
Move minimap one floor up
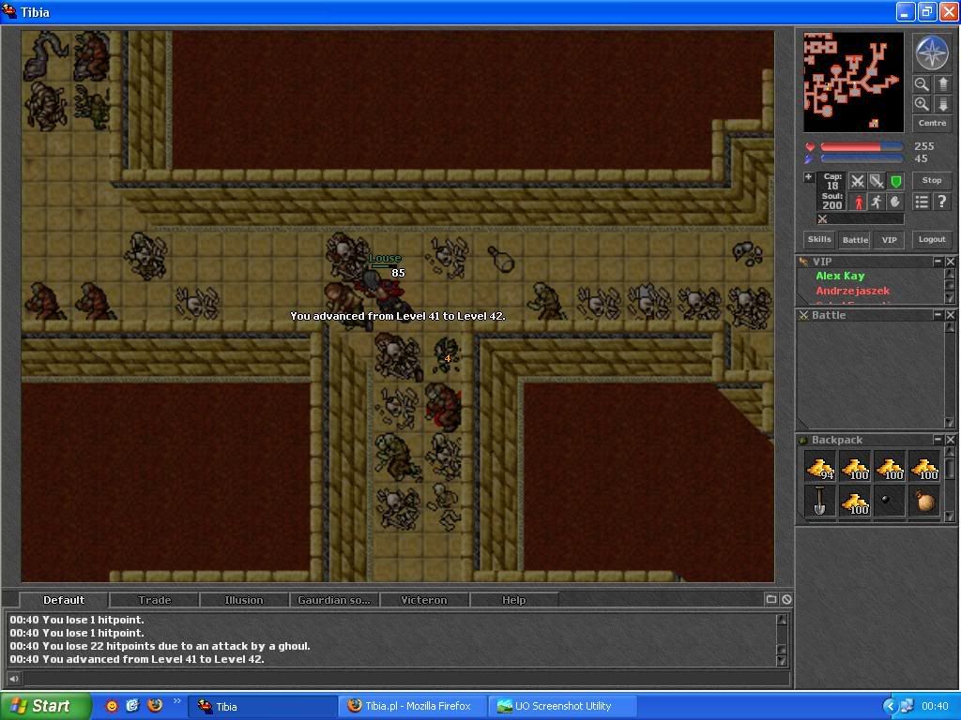point(942,83)
